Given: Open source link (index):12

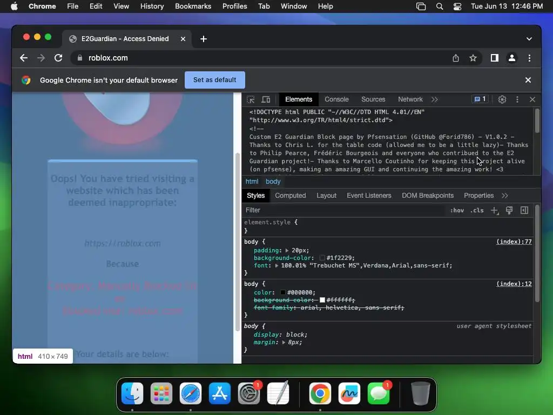Looking at the screenshot, I should [x=514, y=284].
